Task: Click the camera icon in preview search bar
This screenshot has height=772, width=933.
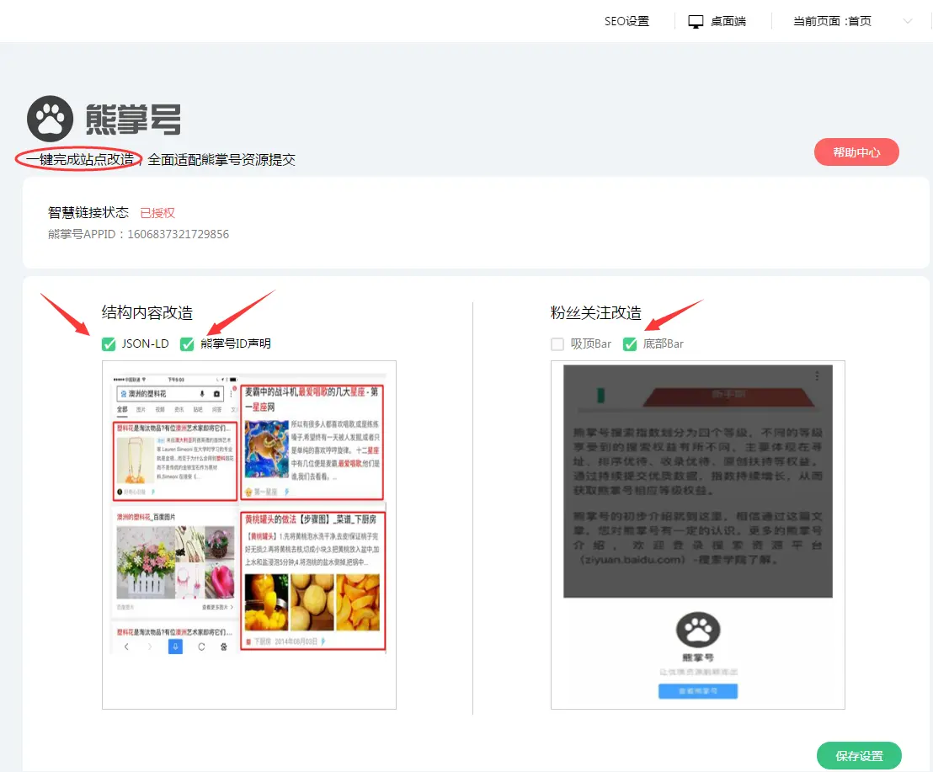Action: tap(216, 393)
